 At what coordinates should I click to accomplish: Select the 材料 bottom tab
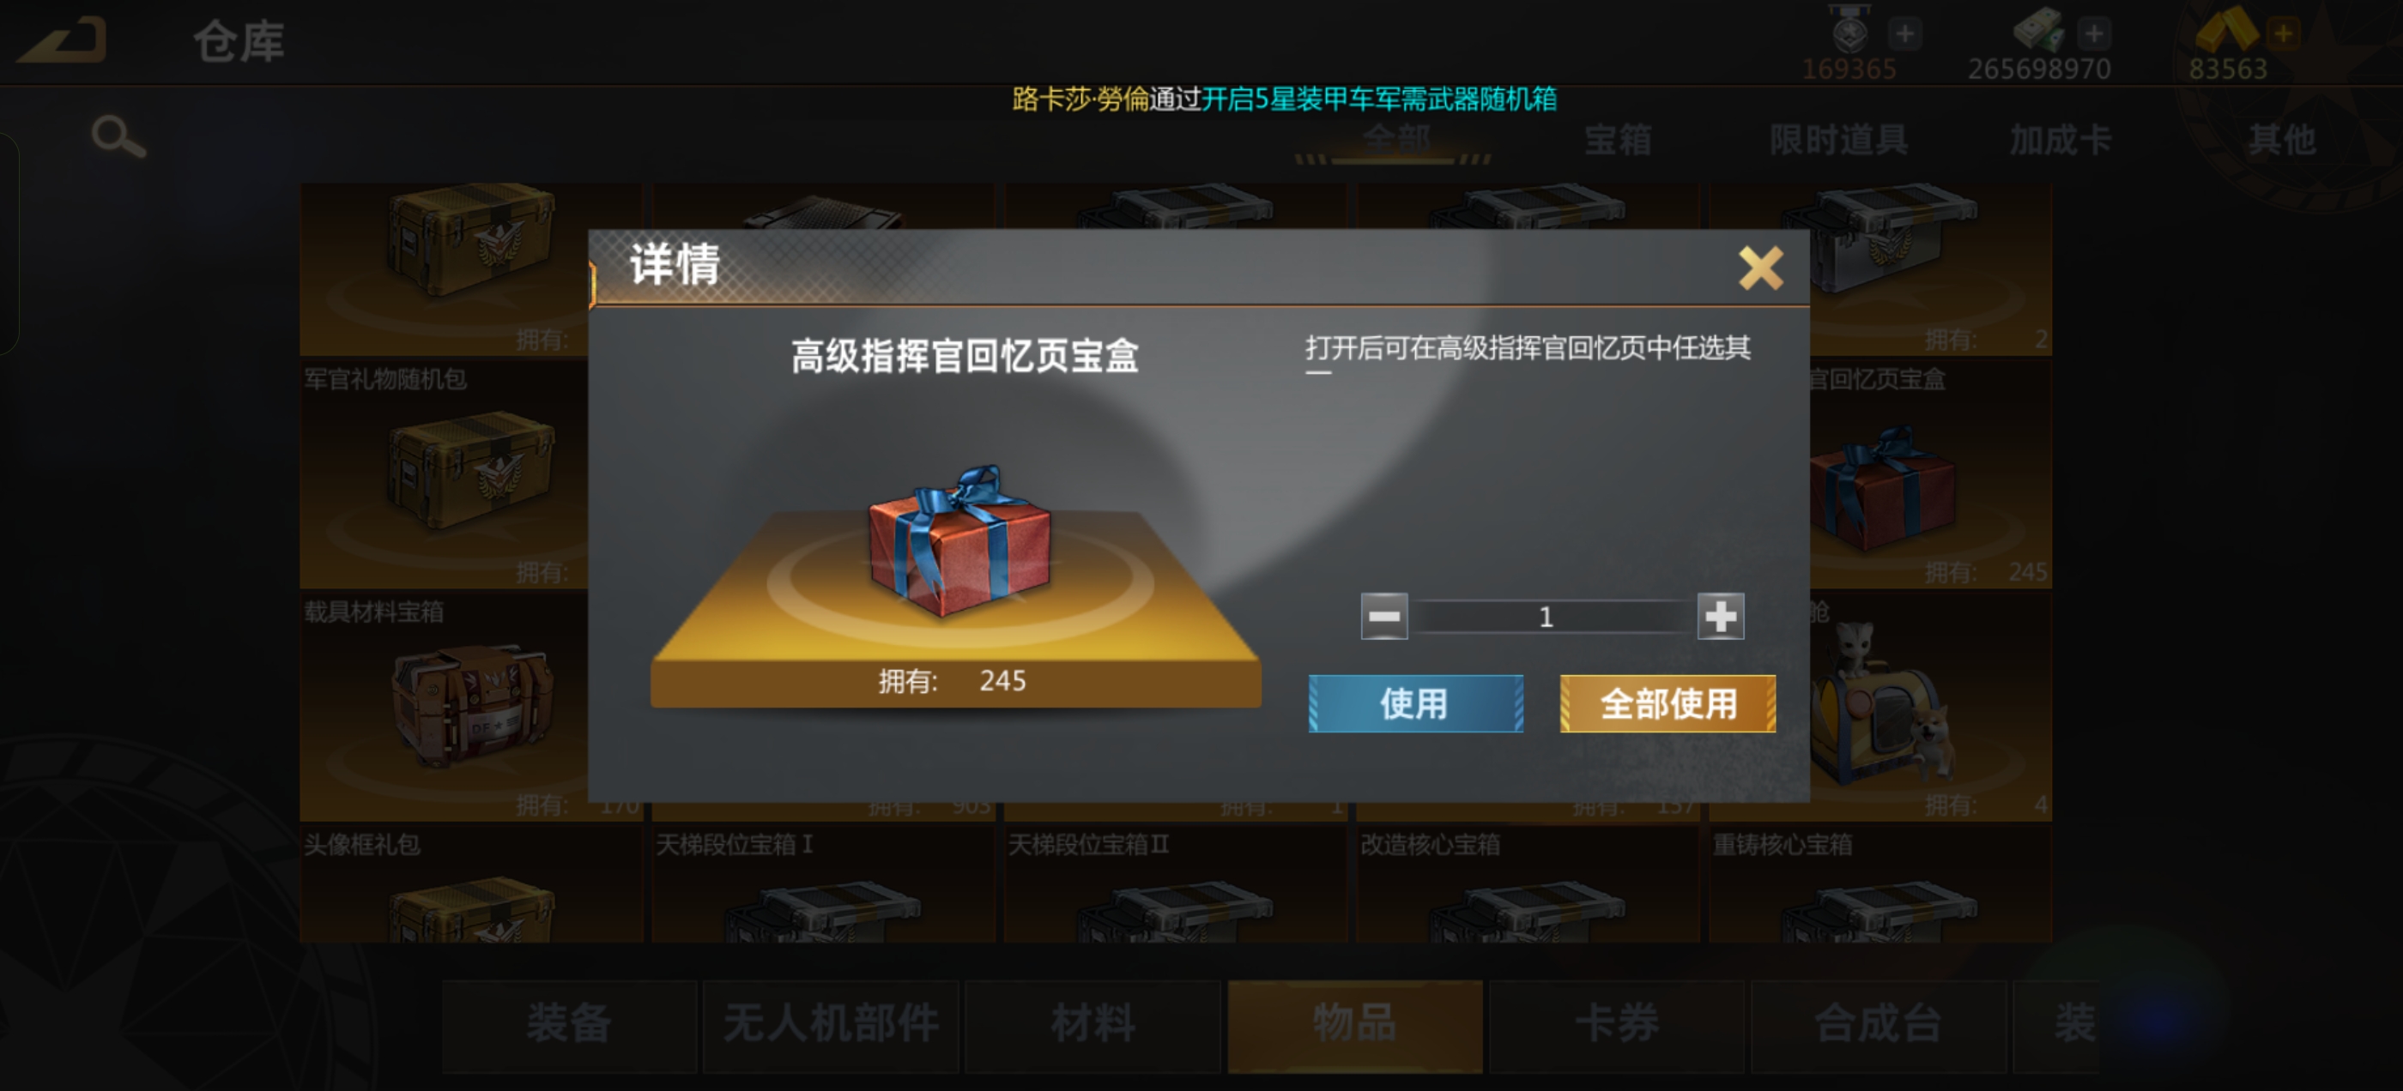[1093, 1024]
